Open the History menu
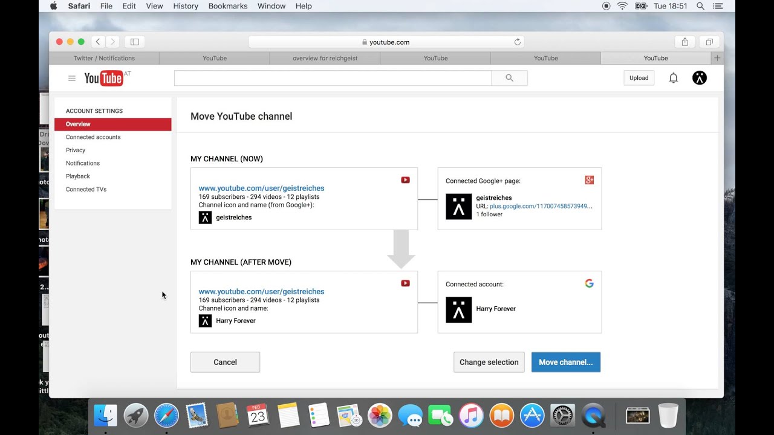The height and width of the screenshot is (435, 774). [x=186, y=6]
